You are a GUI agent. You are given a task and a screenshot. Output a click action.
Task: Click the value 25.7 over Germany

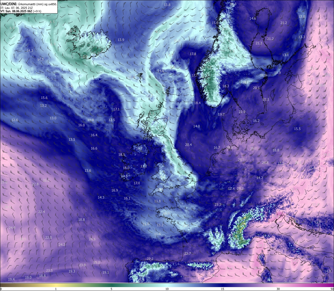[241, 160]
